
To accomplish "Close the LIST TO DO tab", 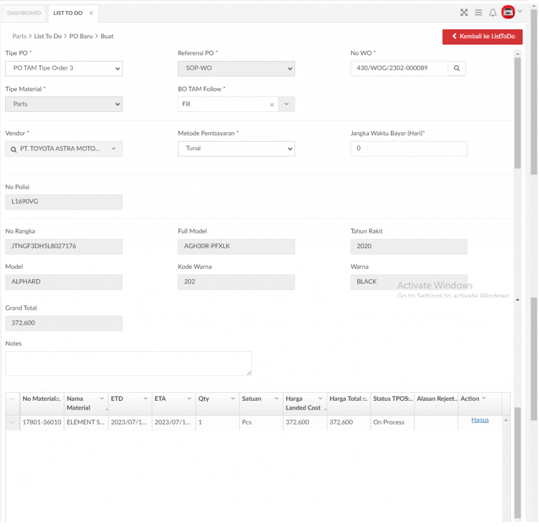I will coord(91,13).
